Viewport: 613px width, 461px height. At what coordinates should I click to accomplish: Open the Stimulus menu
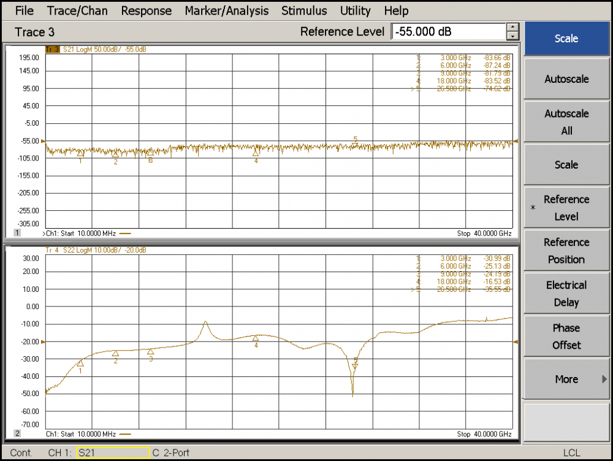[304, 10]
